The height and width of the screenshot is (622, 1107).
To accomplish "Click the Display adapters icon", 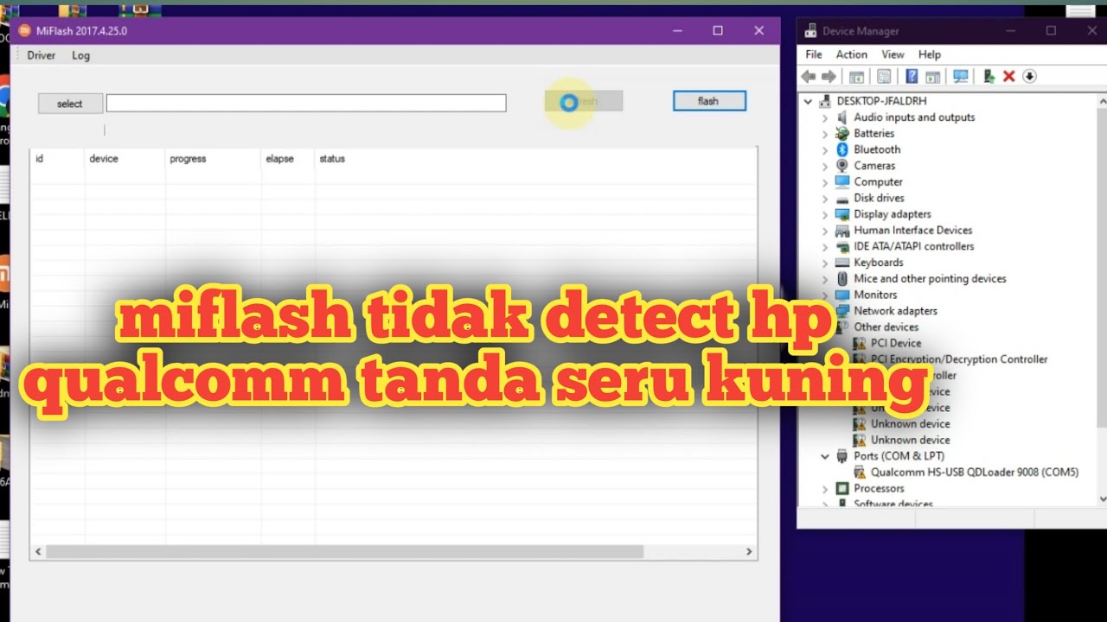I will tap(842, 214).
